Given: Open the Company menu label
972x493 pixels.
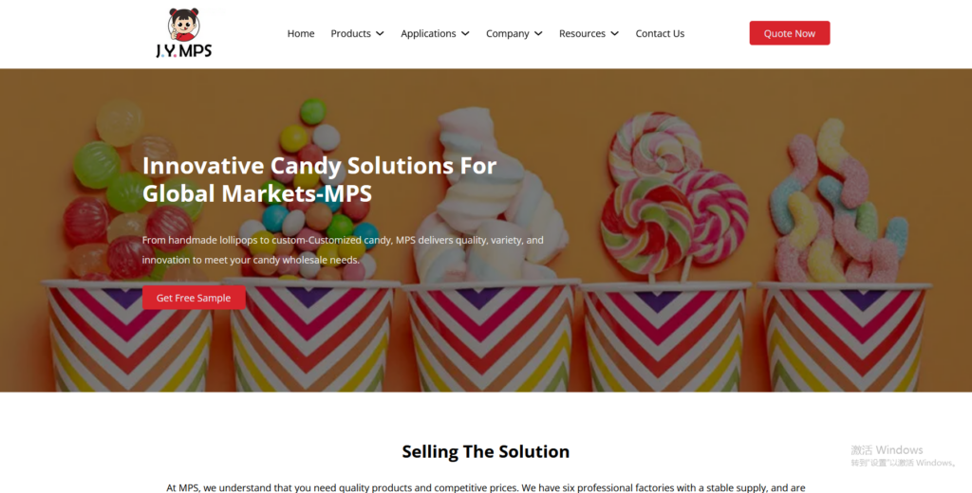Looking at the screenshot, I should coord(508,33).
